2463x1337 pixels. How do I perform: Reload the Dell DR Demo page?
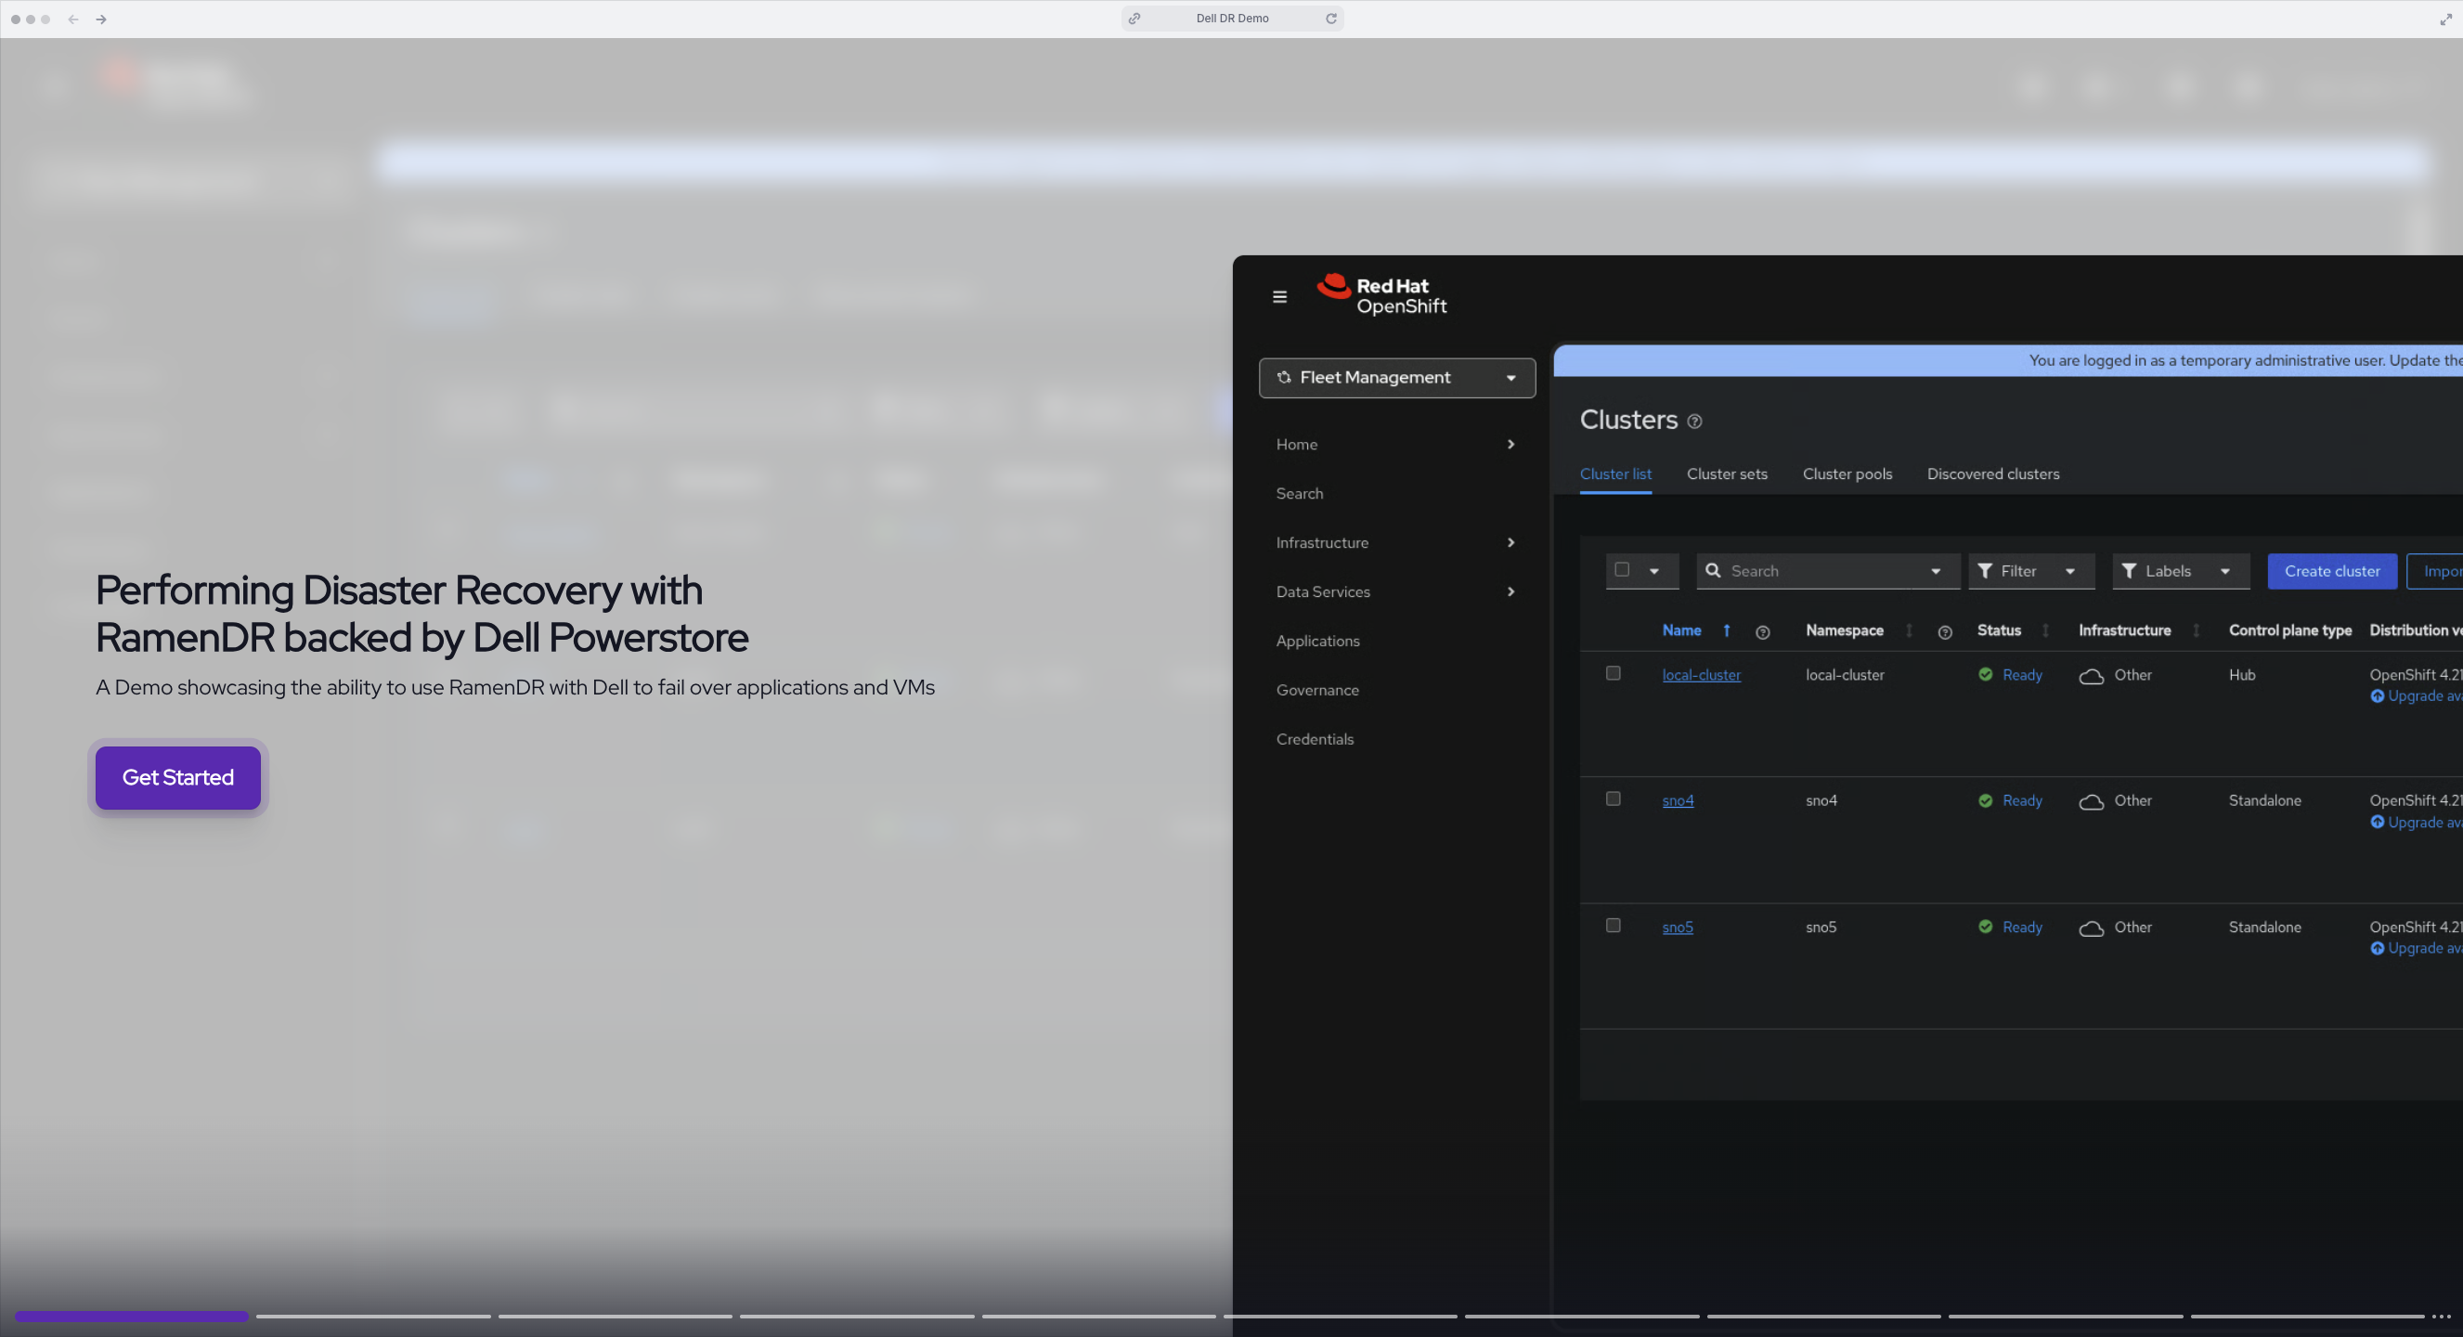pos(1330,19)
